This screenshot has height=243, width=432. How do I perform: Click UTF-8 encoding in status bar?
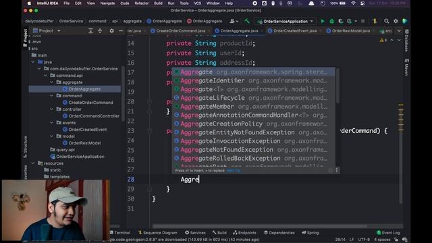click(x=364, y=240)
